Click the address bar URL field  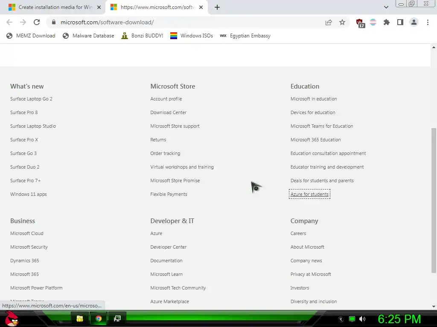184,22
